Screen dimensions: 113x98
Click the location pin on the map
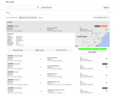[x=95, y=42]
